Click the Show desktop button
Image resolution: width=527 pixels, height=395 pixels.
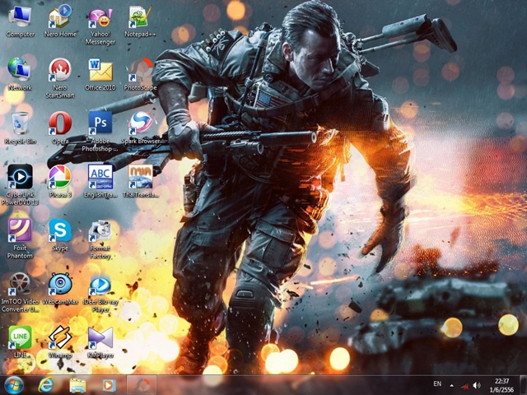[523, 385]
